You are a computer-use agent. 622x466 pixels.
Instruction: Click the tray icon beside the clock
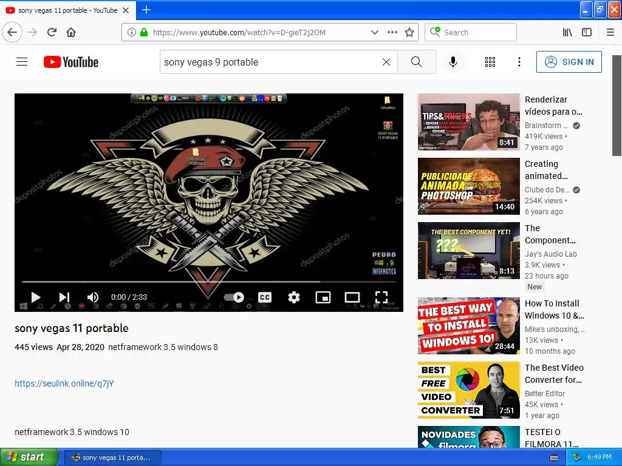(x=577, y=458)
